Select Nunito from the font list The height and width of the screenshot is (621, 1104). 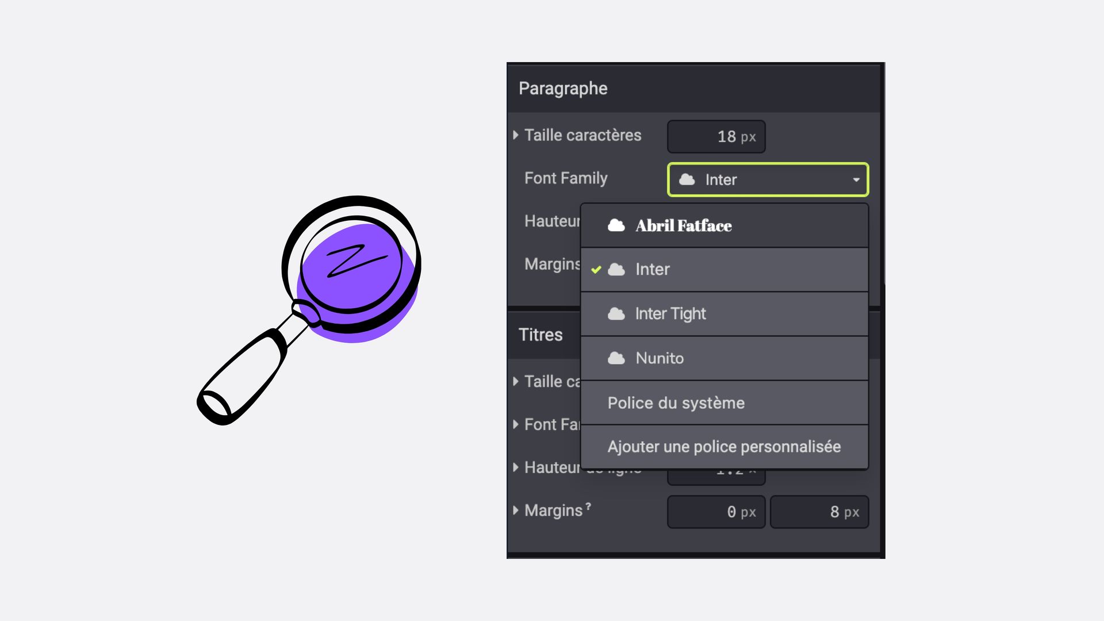click(x=660, y=358)
